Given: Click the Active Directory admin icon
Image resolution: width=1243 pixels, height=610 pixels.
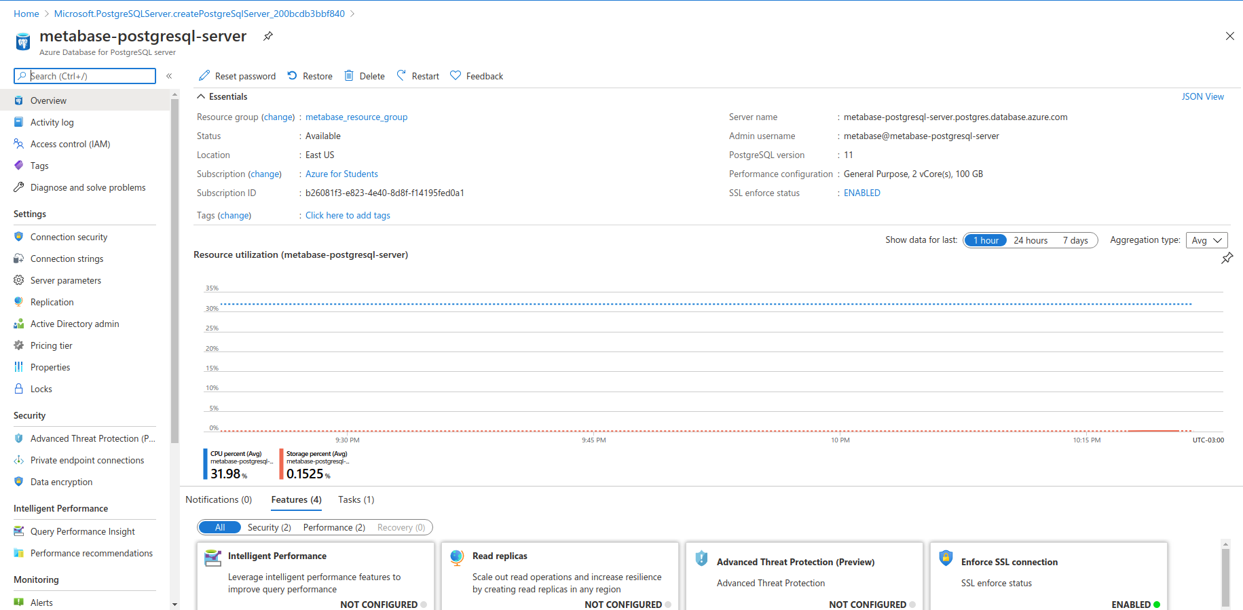Looking at the screenshot, I should 19,324.
